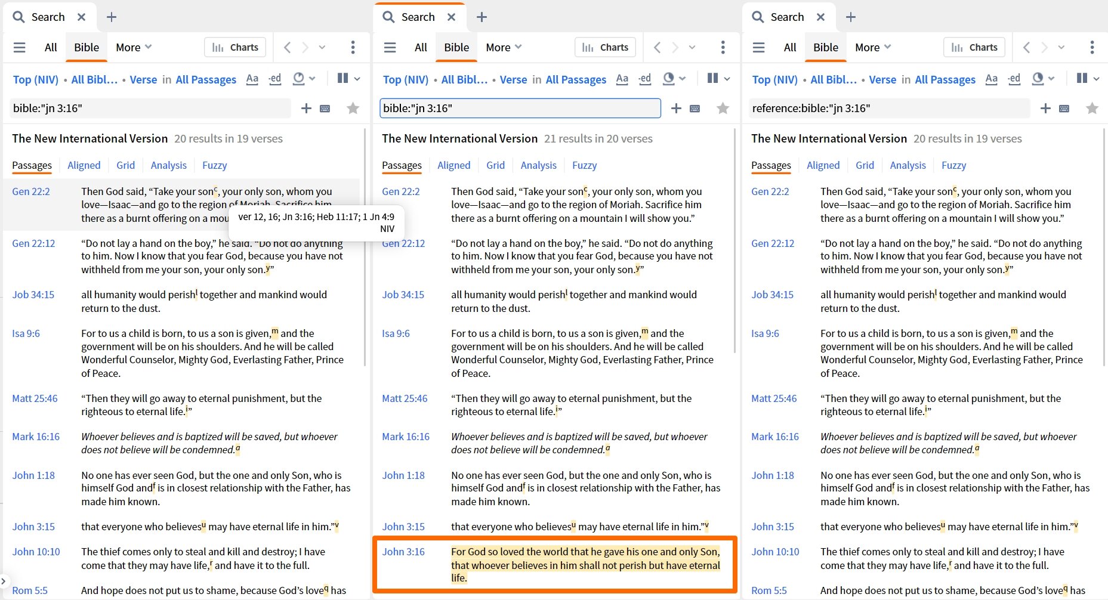Open hamburger menu in left search panel
Viewport: 1108px width, 600px height.
pos(20,47)
